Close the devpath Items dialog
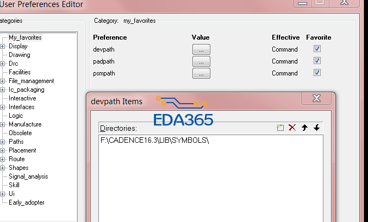The height and width of the screenshot is (222, 368). click(x=316, y=98)
